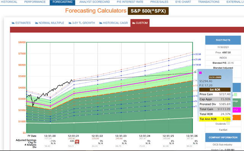This screenshot has width=244, height=151.
Task: Open the HISTORICAL tab
Action: point(9,2)
